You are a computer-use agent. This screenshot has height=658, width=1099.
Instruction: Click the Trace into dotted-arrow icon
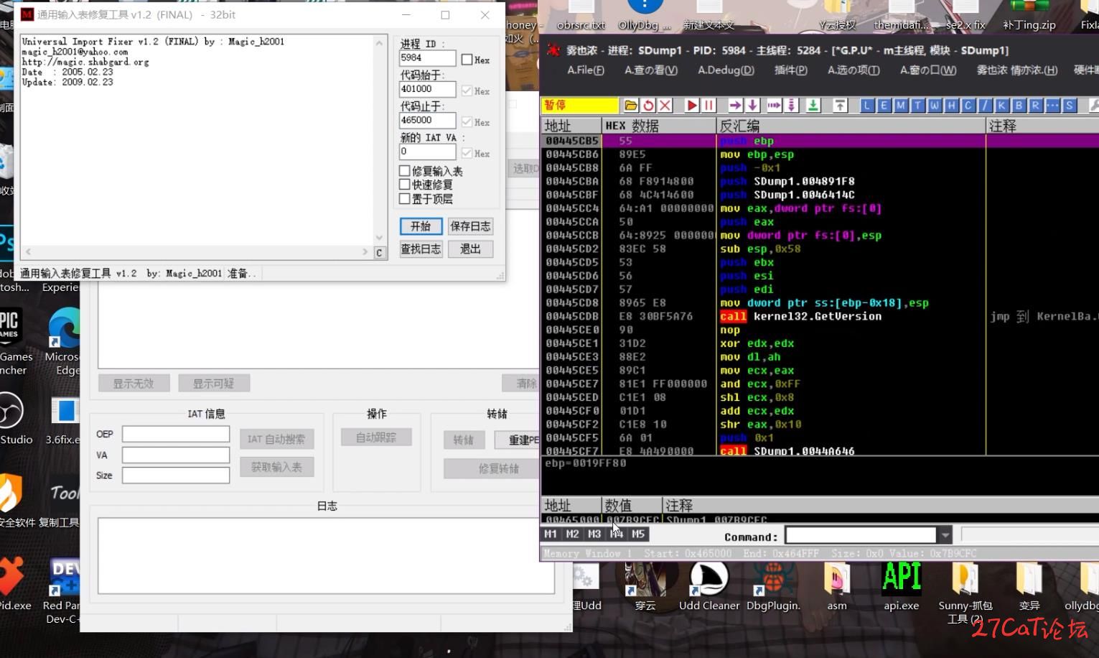(774, 106)
